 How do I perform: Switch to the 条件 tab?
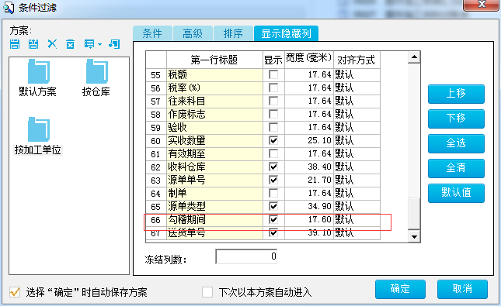point(152,33)
